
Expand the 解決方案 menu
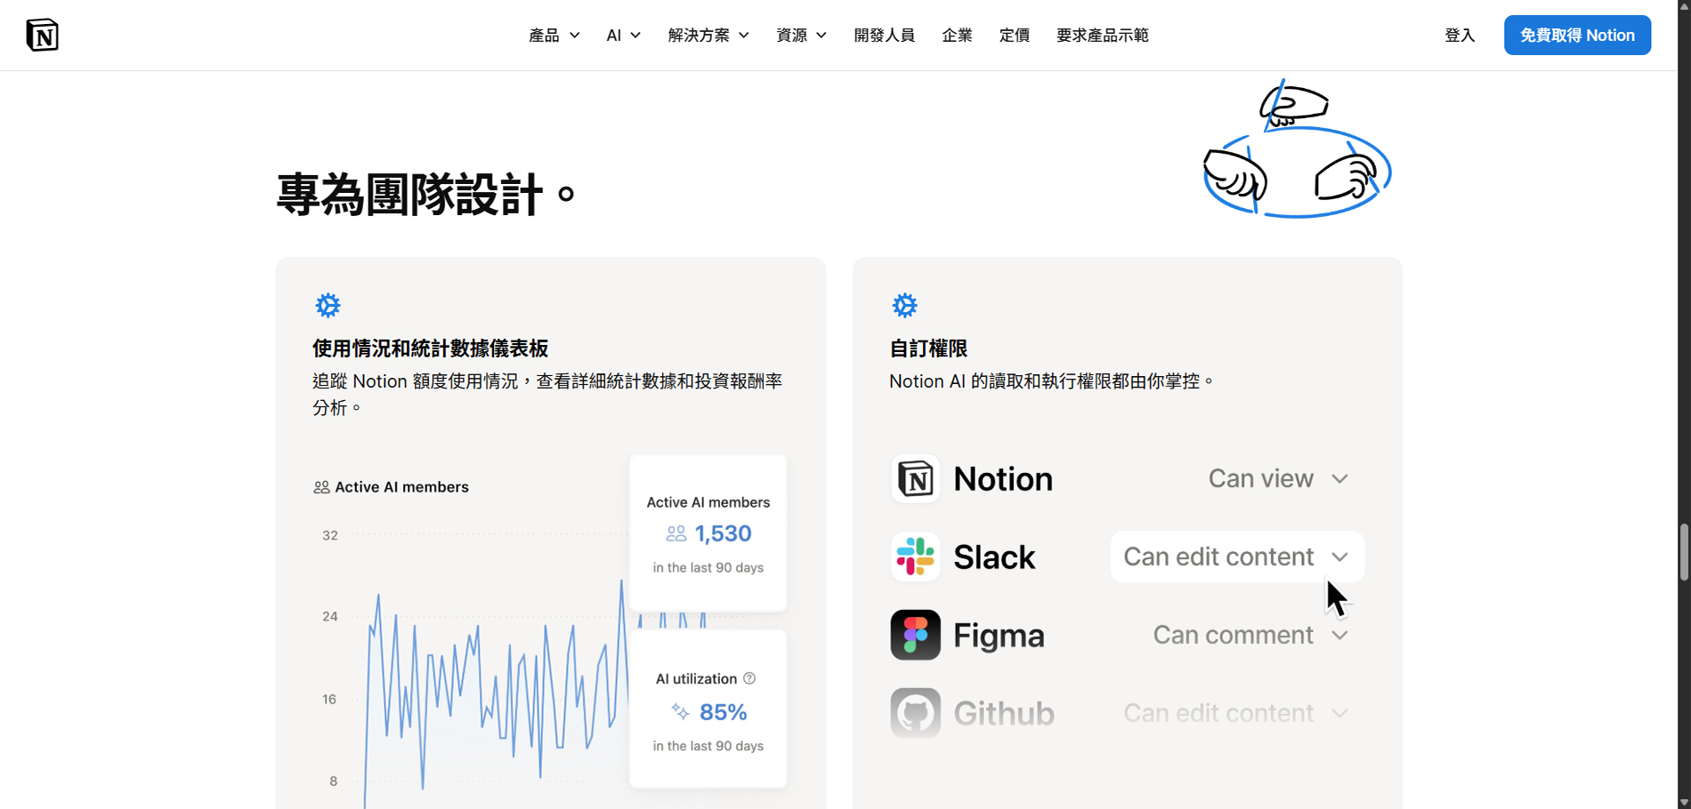pos(708,36)
